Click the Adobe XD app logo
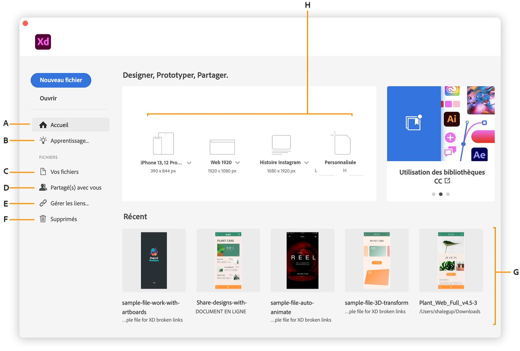This screenshot has width=520, height=351. click(x=43, y=42)
